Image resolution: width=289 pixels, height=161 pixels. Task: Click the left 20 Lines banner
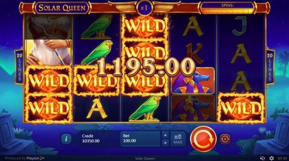[x=19, y=67]
